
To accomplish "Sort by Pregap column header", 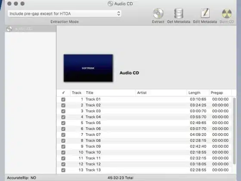I will [220, 93].
